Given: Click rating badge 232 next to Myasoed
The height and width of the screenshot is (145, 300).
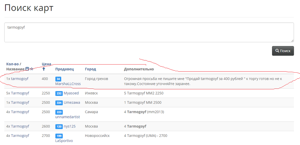Looking at the screenshot, I should 59,93.
